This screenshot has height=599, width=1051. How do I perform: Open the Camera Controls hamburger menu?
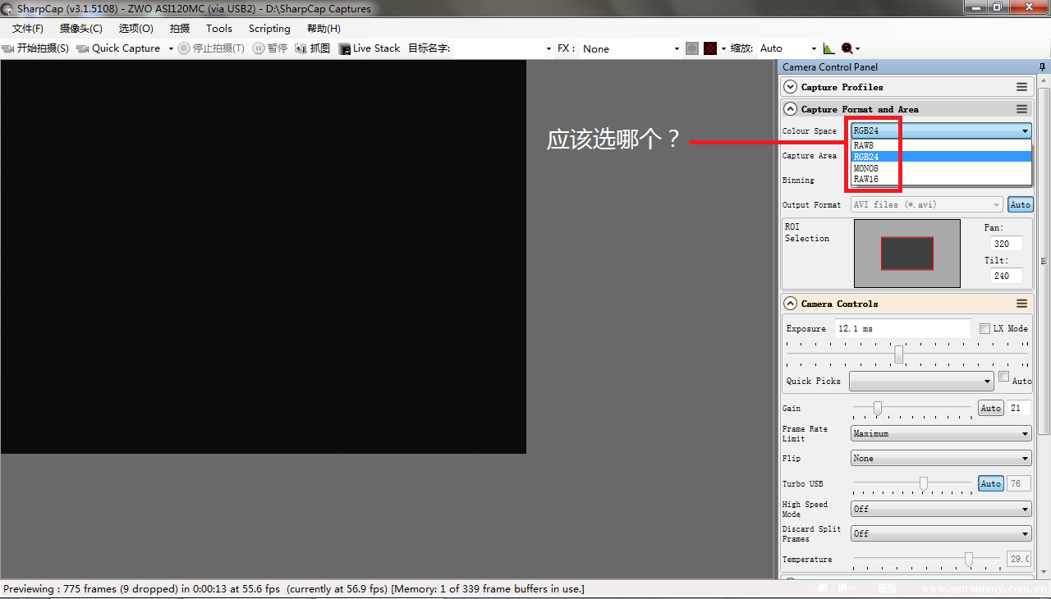(1021, 304)
